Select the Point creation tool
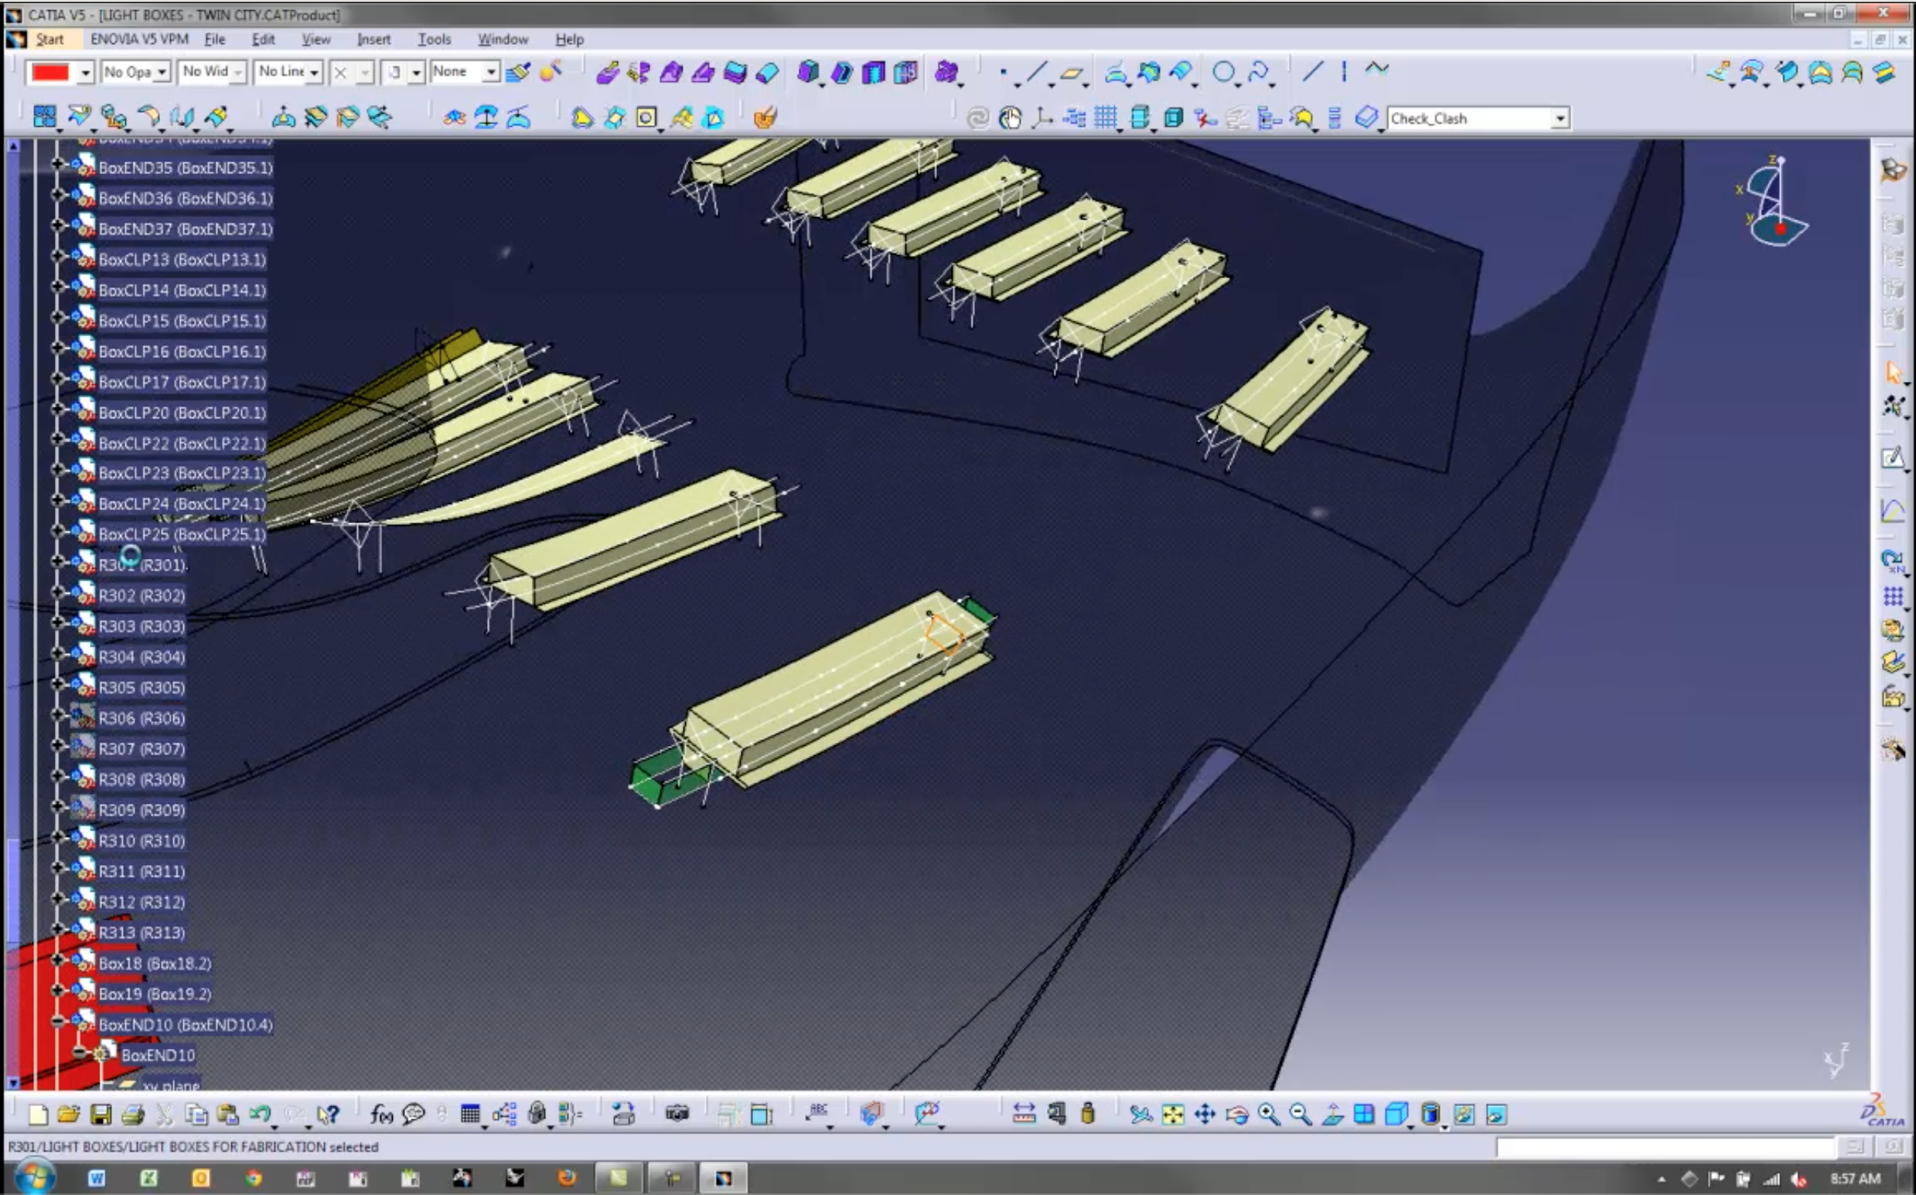The width and height of the screenshot is (1916, 1195). click(1003, 72)
